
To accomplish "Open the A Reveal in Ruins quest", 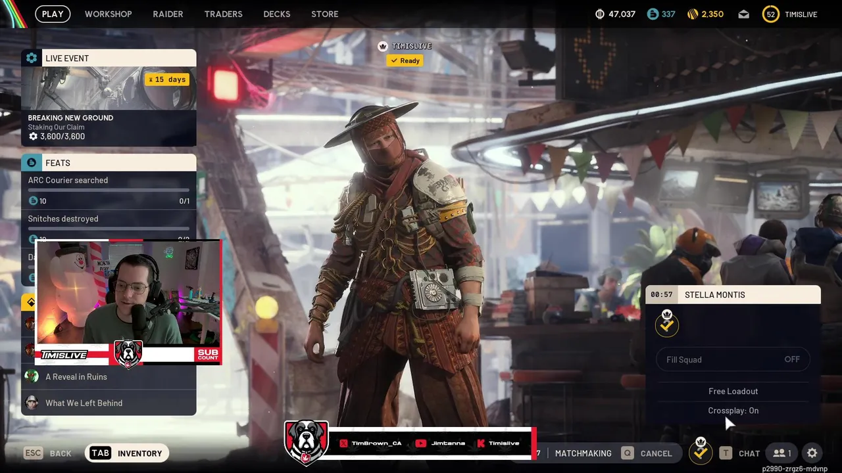I will [109, 376].
